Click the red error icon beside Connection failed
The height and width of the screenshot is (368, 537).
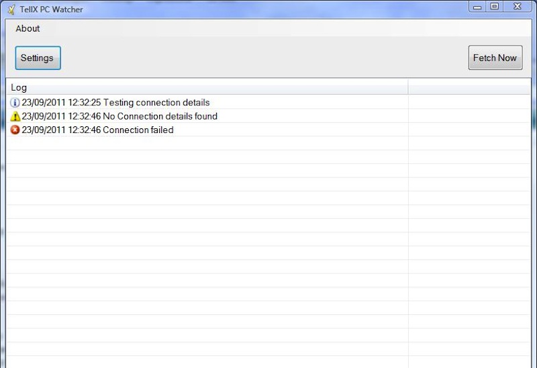[x=15, y=130]
